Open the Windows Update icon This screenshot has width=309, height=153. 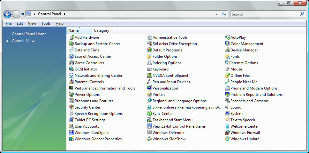(227, 139)
